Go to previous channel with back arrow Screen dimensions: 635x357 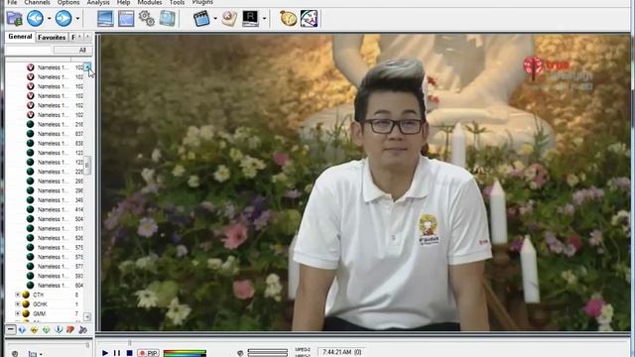tap(36, 18)
